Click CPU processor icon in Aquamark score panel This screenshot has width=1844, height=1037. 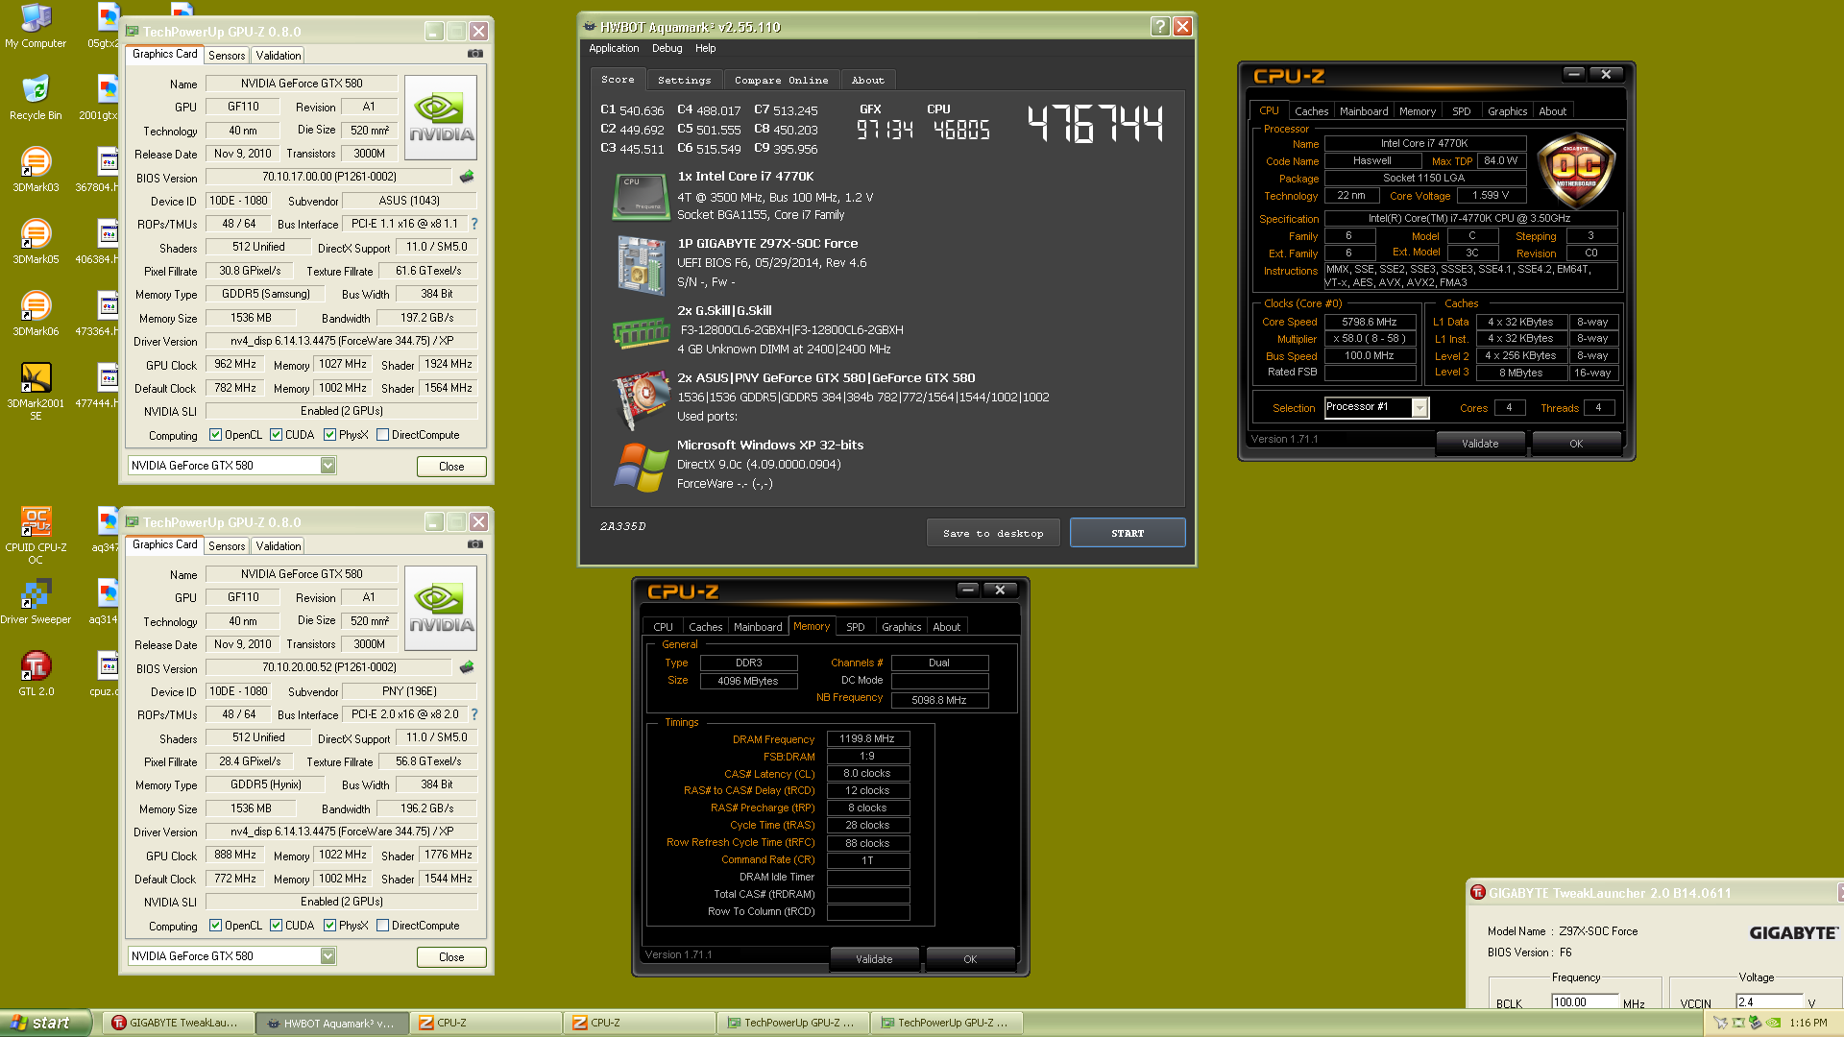(x=640, y=196)
